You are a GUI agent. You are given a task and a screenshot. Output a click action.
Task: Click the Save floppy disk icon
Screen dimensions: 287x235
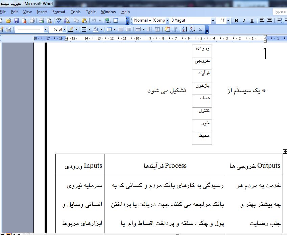click(16, 21)
